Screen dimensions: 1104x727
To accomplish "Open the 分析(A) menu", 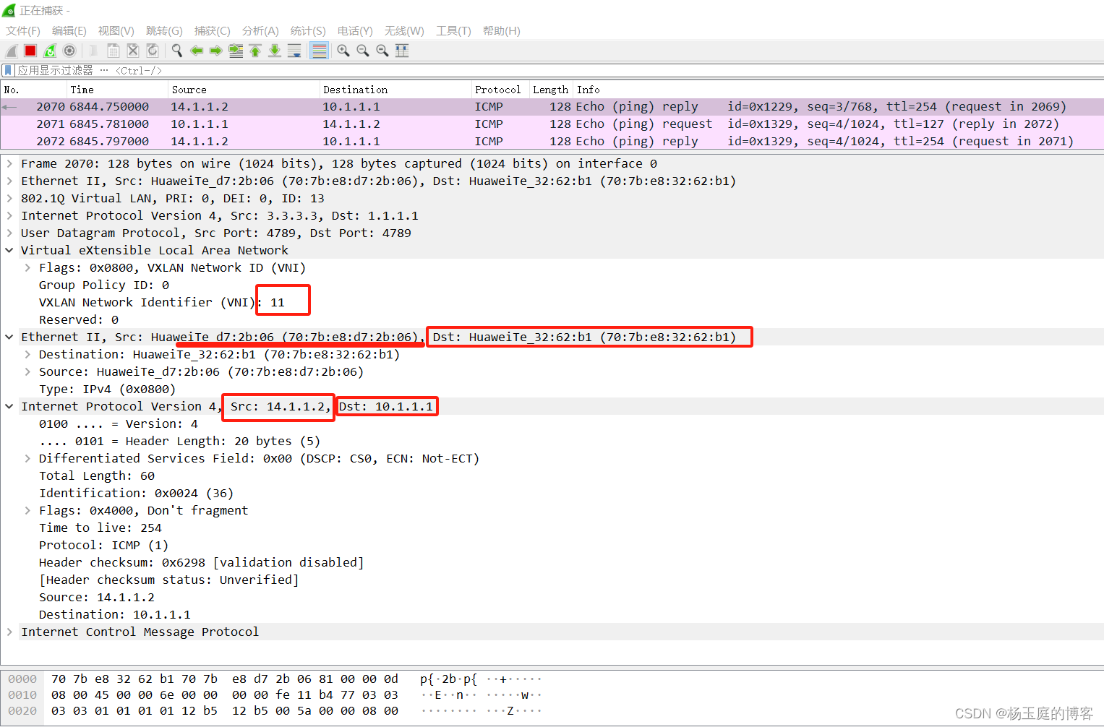I will (x=260, y=30).
